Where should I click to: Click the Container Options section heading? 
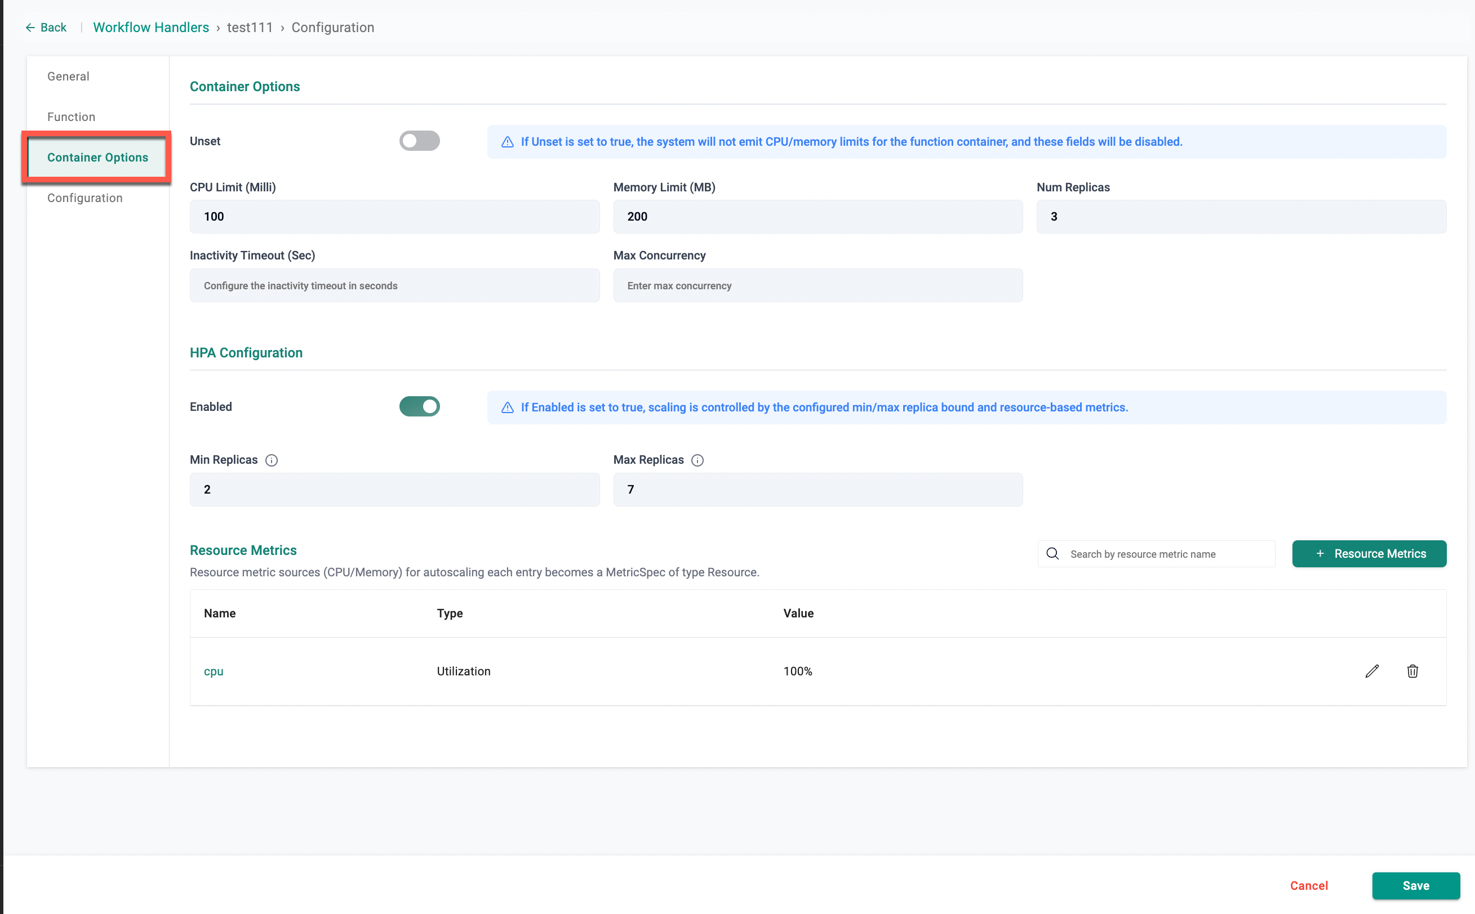(x=245, y=87)
